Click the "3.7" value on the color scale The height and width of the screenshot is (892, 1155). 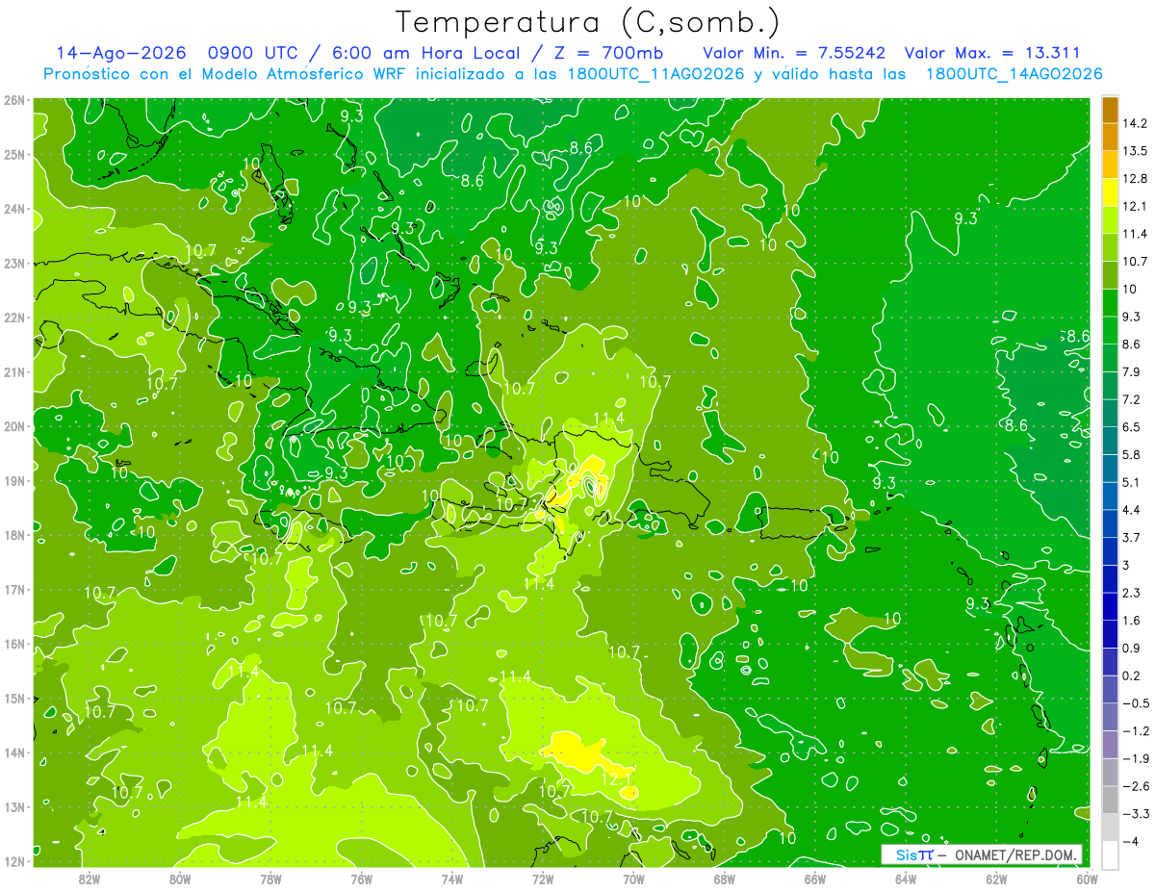[x=1132, y=537]
